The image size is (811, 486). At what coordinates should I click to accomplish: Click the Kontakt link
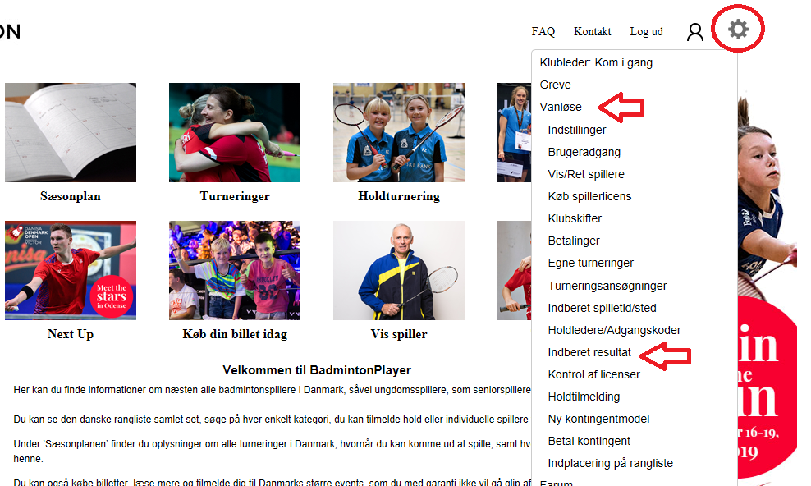coord(592,31)
